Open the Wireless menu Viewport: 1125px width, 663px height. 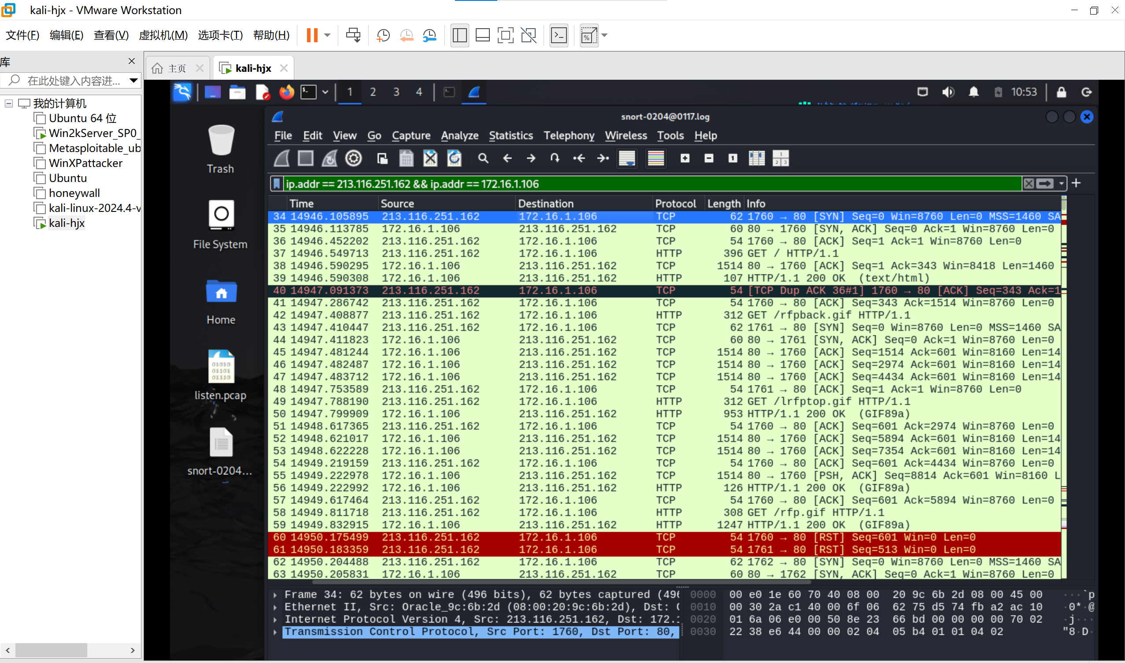625,135
